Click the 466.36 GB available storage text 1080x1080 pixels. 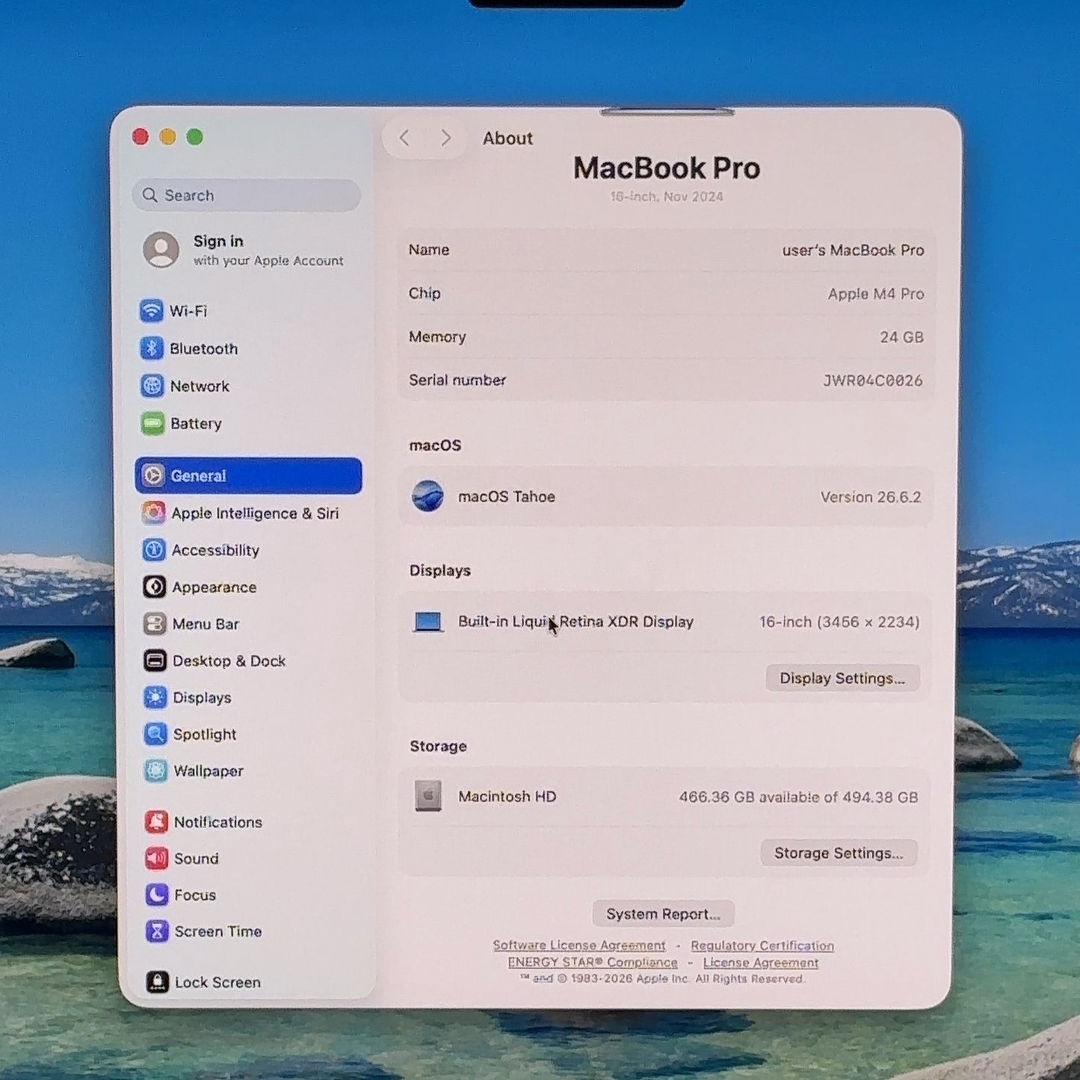coord(798,797)
